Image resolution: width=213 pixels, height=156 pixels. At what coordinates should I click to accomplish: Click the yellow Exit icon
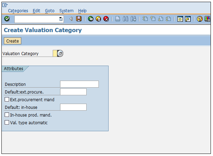[x=98, y=19]
